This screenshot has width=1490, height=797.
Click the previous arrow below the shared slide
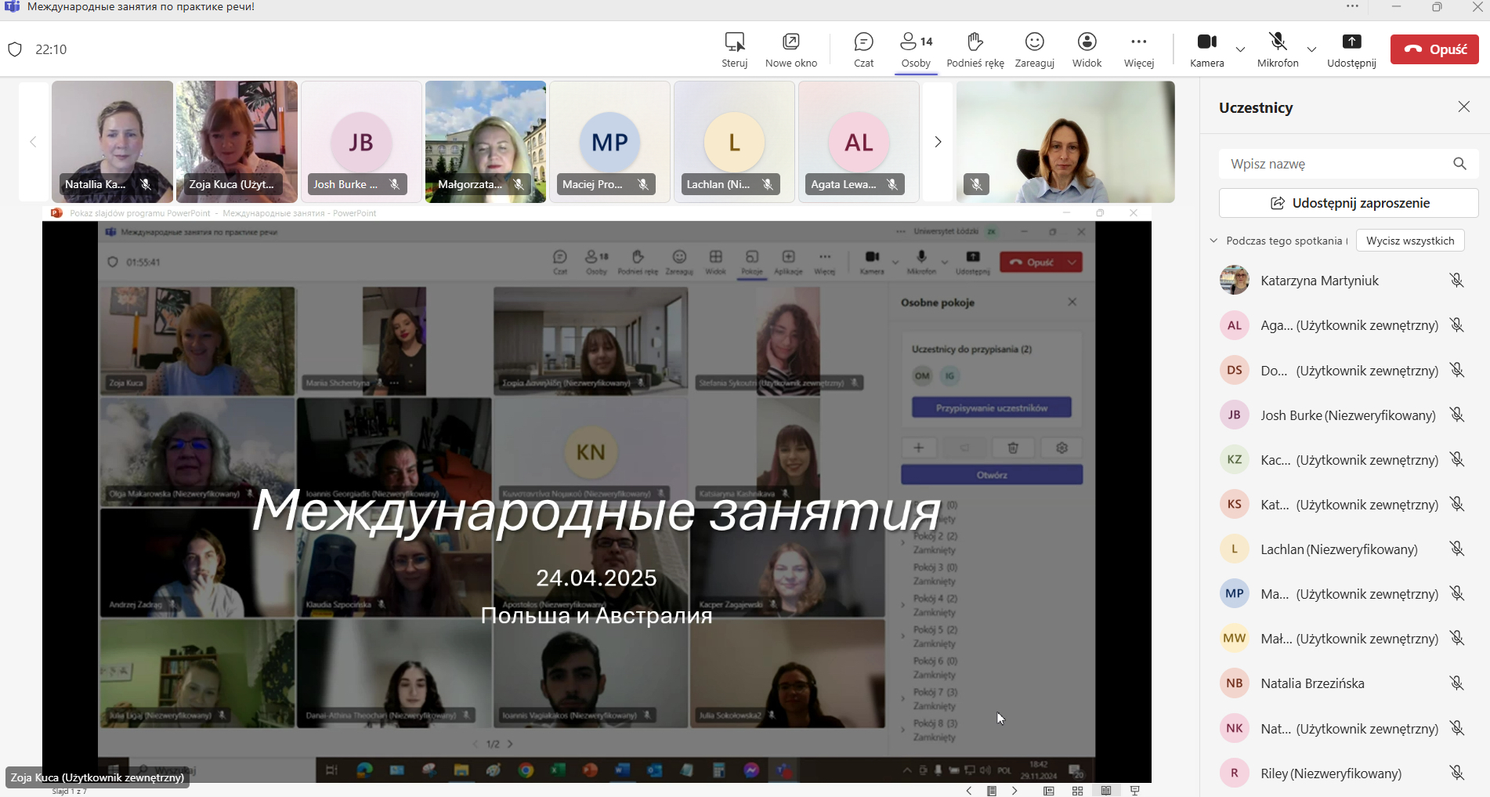[x=969, y=791]
